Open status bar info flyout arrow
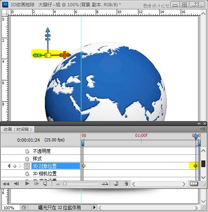Viewport: 208px width, 212px height. click(x=94, y=208)
